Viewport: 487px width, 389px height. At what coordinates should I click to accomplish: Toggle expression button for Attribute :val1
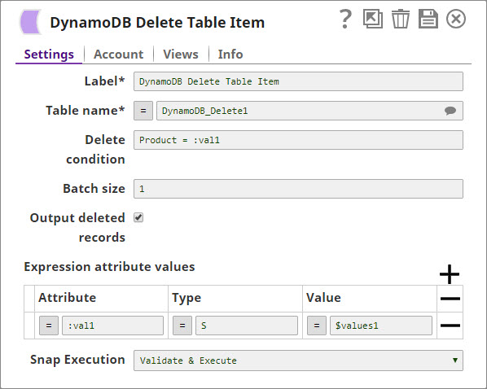click(49, 326)
